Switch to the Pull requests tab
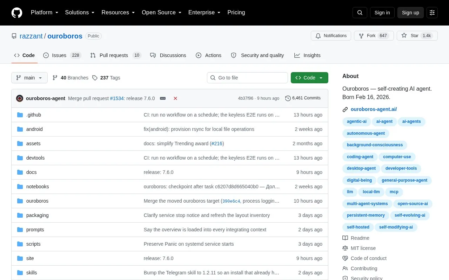 tap(115, 55)
